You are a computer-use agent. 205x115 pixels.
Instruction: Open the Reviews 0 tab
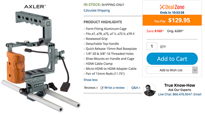pos(91,88)
